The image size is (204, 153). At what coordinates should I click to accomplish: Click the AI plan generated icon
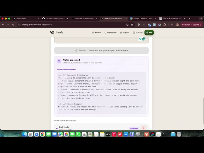59,61
